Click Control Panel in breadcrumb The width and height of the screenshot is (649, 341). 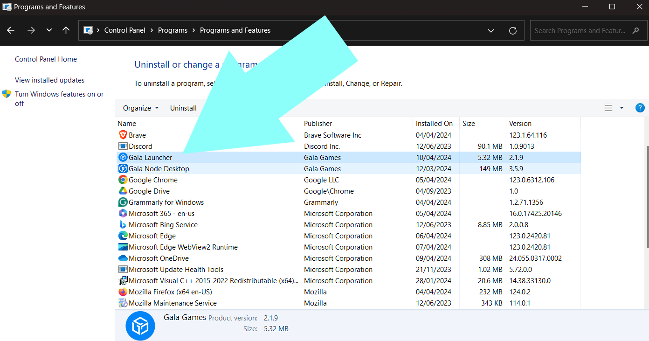125,30
